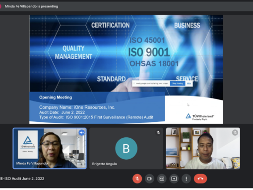Click the Hide link in sharing bar
This screenshot has width=253, height=190.
[189, 84]
